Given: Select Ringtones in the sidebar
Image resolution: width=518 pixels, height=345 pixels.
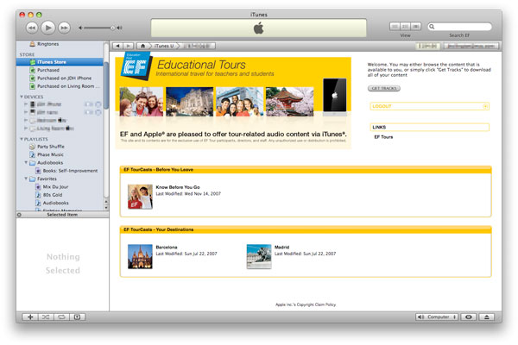Looking at the screenshot, I should (48, 44).
